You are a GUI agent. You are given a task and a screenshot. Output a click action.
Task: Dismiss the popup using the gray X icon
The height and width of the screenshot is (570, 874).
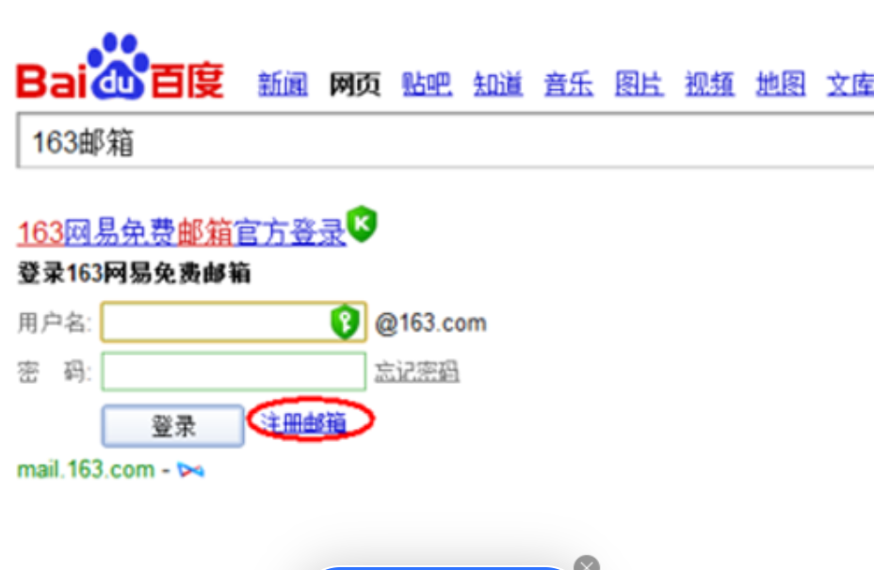(x=587, y=564)
